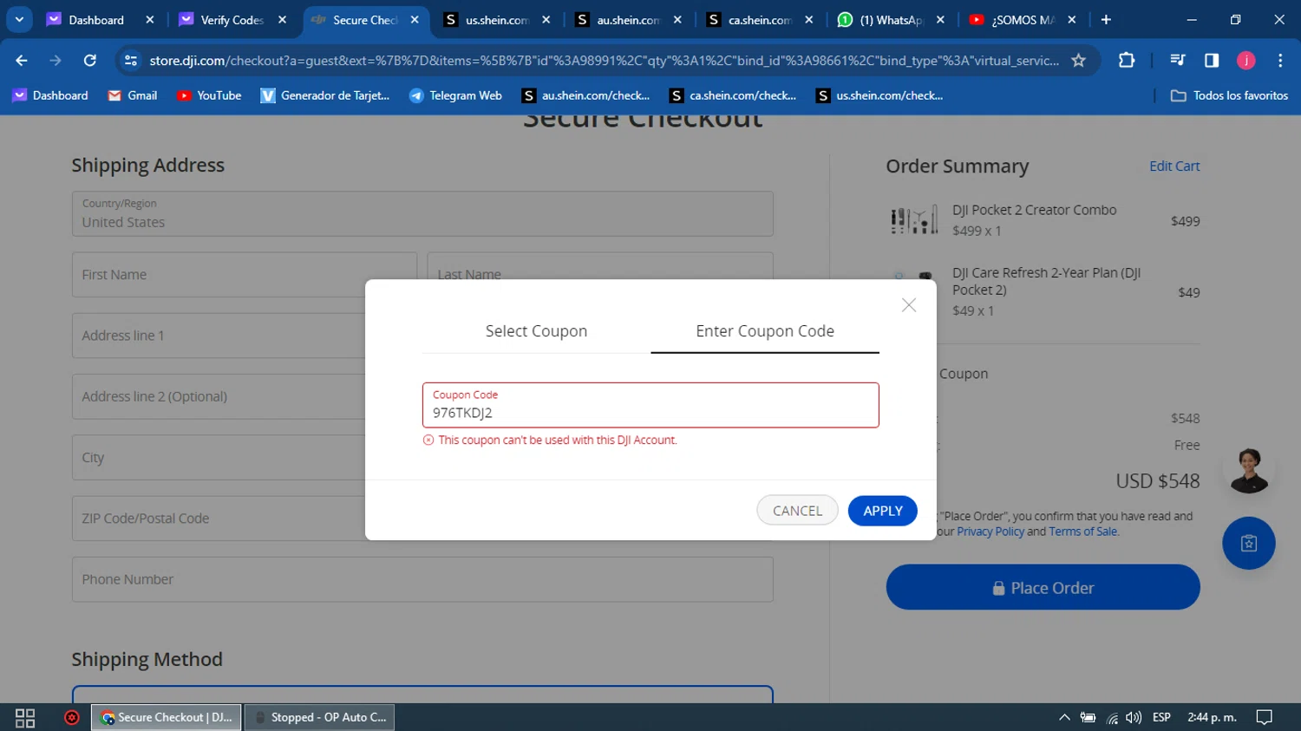Switch to the WhatsApp browser tab
1301x731 pixels.
891,20
